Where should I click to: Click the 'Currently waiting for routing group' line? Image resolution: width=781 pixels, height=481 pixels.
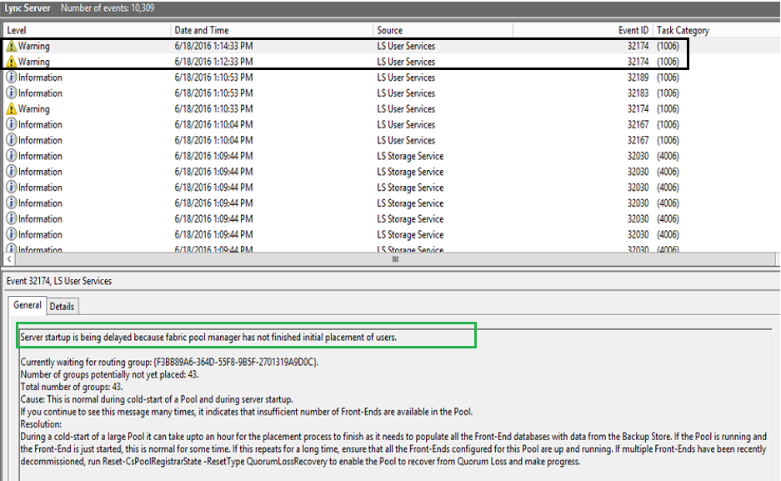(169, 362)
